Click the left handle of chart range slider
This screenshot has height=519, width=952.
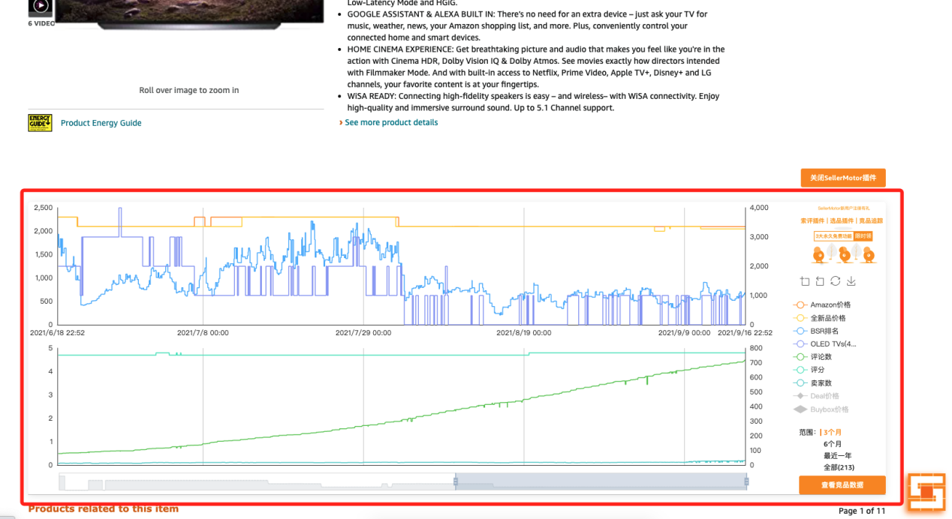(455, 481)
